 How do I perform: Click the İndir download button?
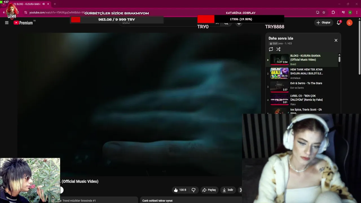[228, 190]
